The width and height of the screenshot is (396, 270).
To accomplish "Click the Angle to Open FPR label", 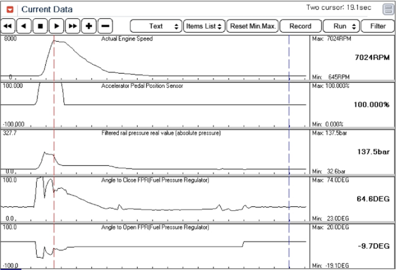I will pyautogui.click(x=155, y=227).
